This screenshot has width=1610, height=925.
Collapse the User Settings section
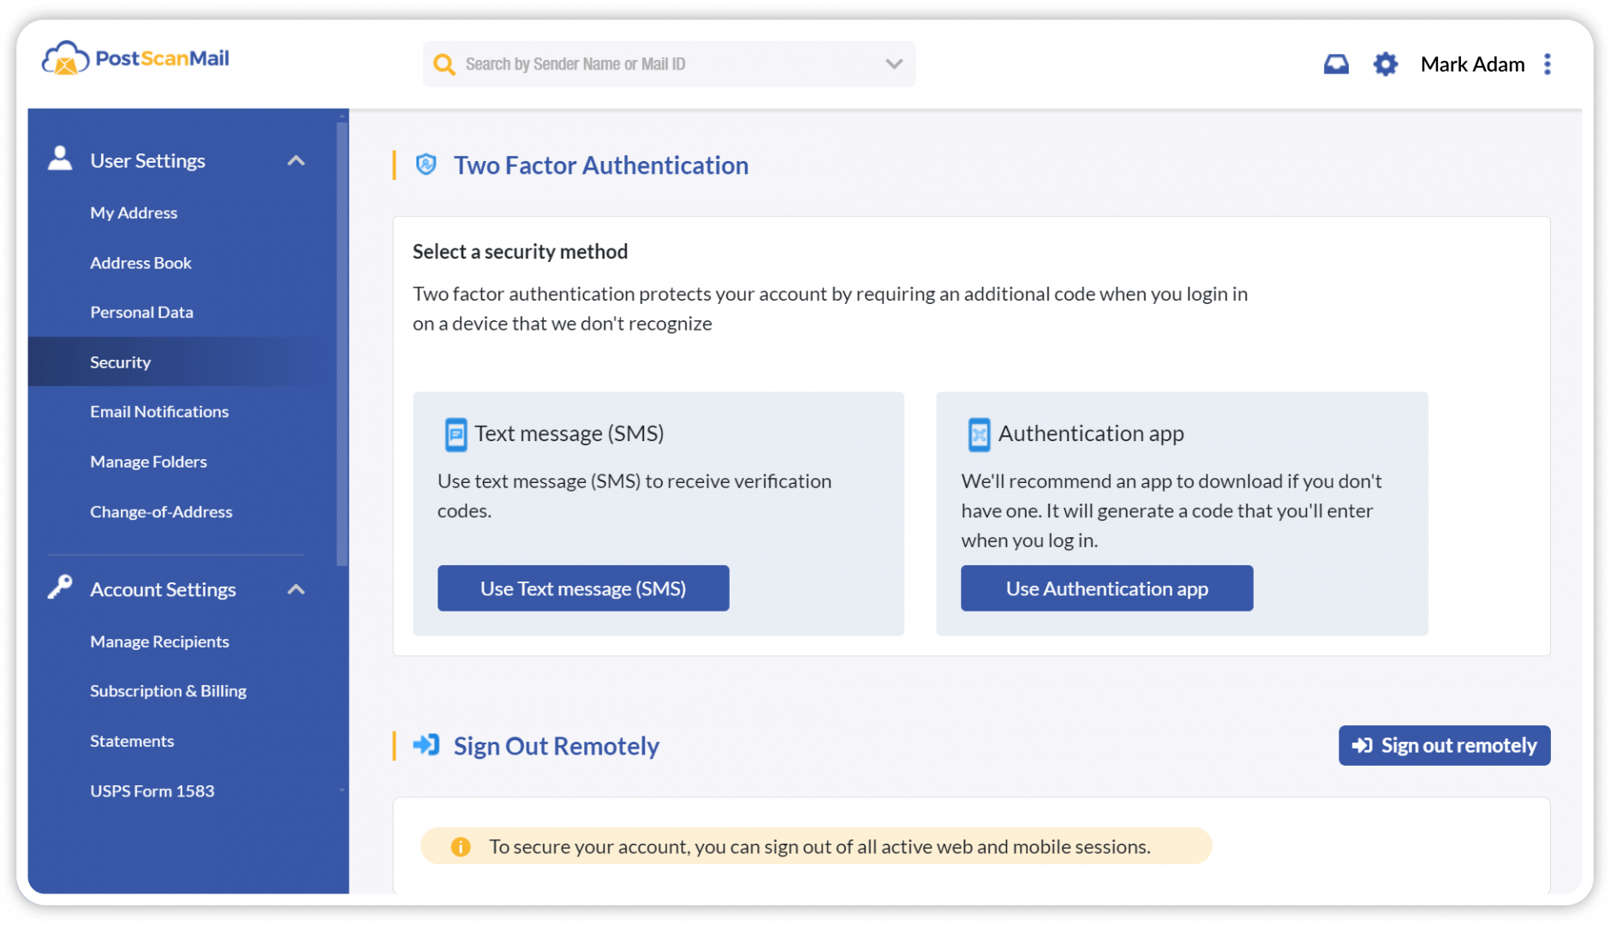pos(296,160)
